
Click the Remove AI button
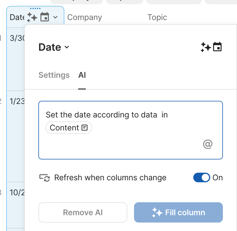tap(83, 212)
